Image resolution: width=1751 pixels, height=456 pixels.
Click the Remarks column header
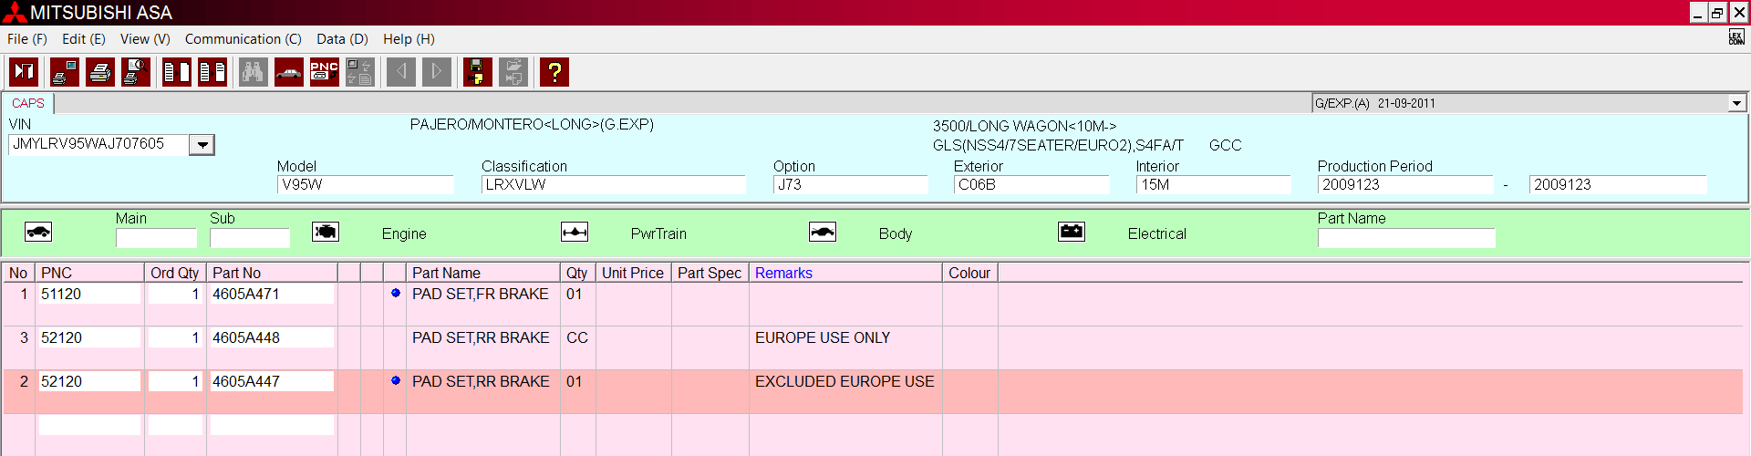pos(783,273)
